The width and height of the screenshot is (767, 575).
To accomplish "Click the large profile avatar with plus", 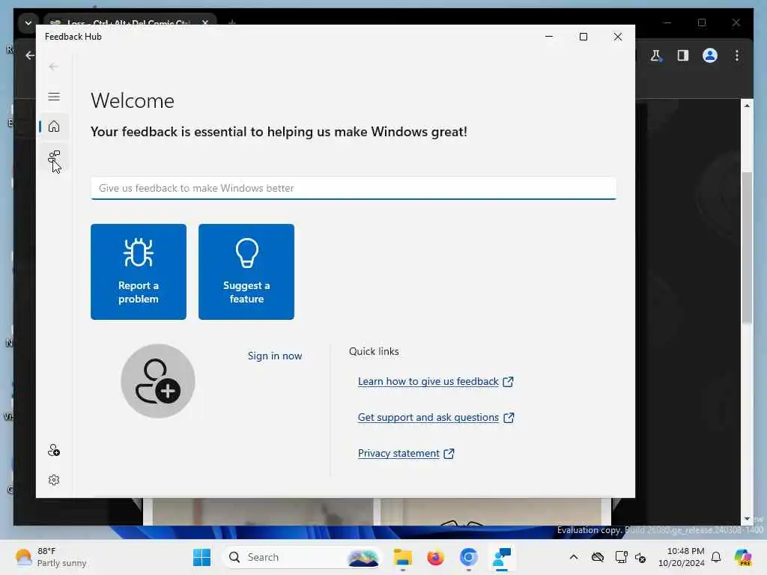I will (157, 381).
